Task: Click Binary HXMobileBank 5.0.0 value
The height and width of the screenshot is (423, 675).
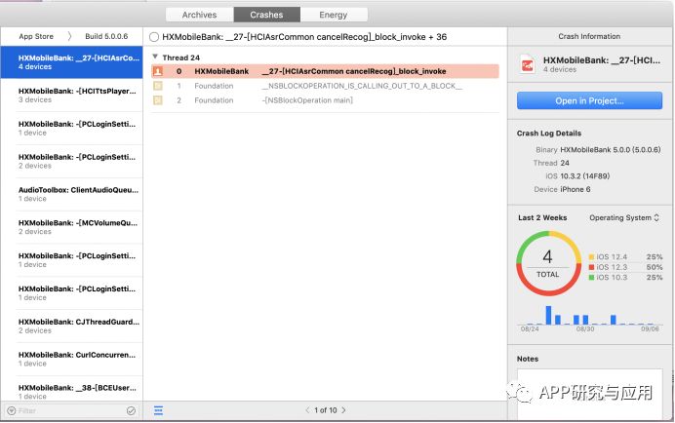Action: 610,150
